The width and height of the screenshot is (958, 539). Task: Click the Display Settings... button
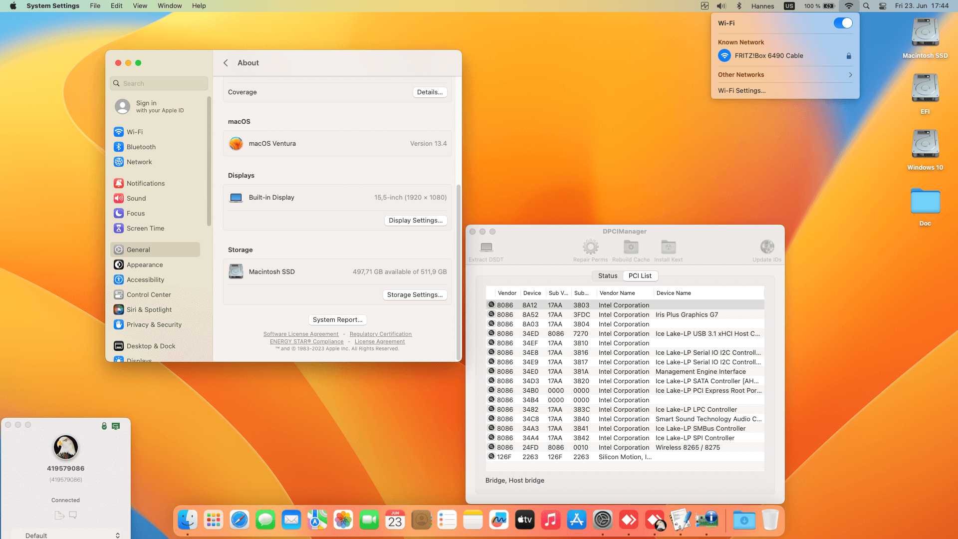pos(415,220)
